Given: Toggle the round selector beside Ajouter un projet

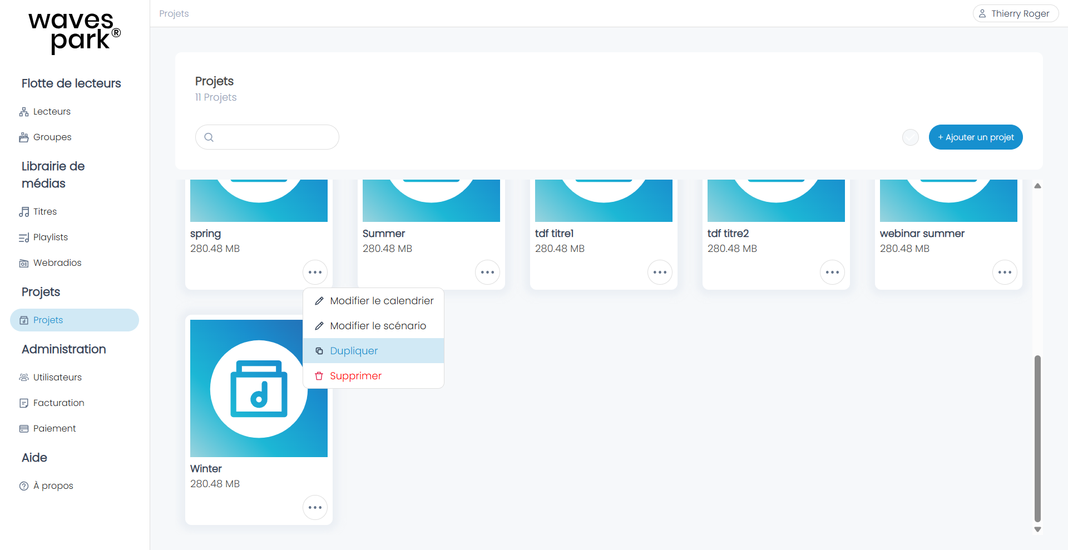Looking at the screenshot, I should (910, 137).
